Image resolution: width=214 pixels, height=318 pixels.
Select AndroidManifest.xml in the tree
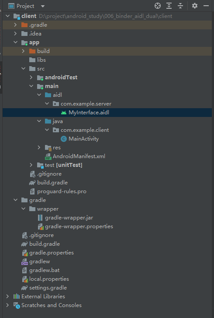pyautogui.click(x=79, y=156)
